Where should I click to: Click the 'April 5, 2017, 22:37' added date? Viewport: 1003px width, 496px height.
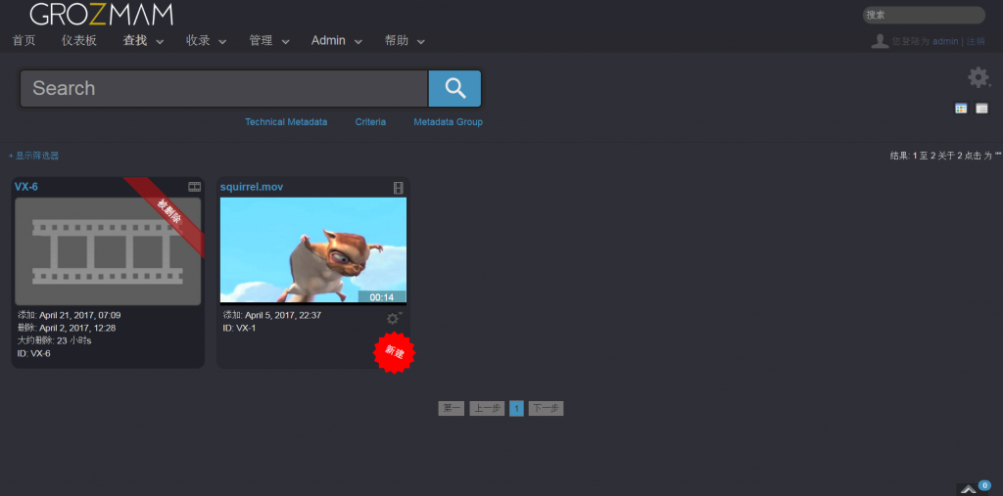283,315
